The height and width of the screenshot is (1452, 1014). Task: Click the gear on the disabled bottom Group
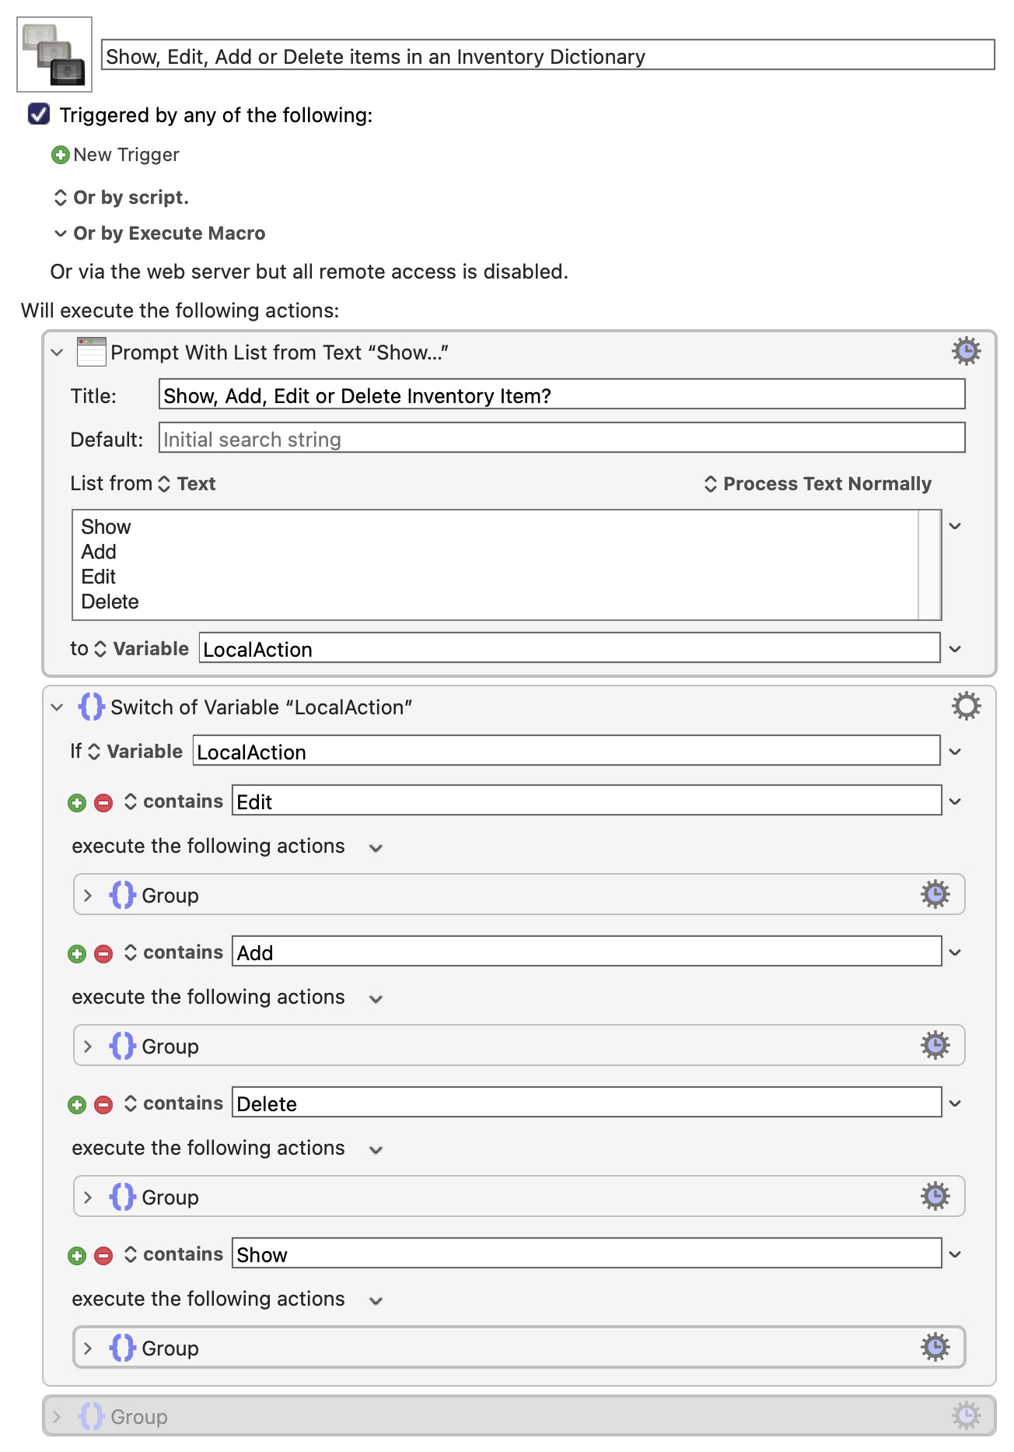[966, 1415]
